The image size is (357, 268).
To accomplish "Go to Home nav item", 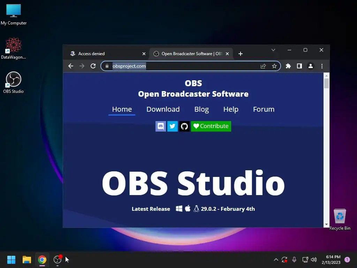I will (122, 109).
